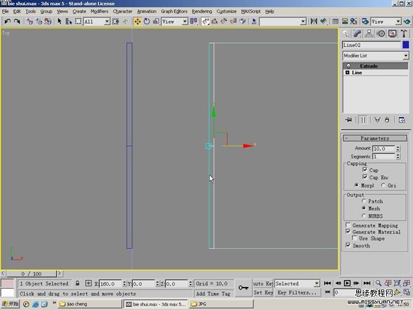
Task: Select Patch output radio button
Action: (x=364, y=201)
